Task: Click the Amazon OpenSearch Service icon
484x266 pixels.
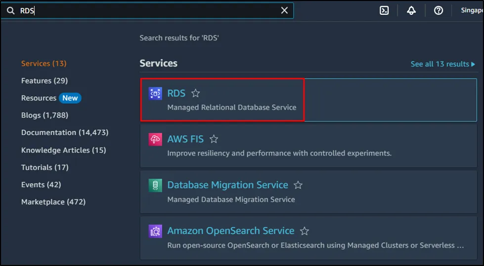Action: (155, 231)
